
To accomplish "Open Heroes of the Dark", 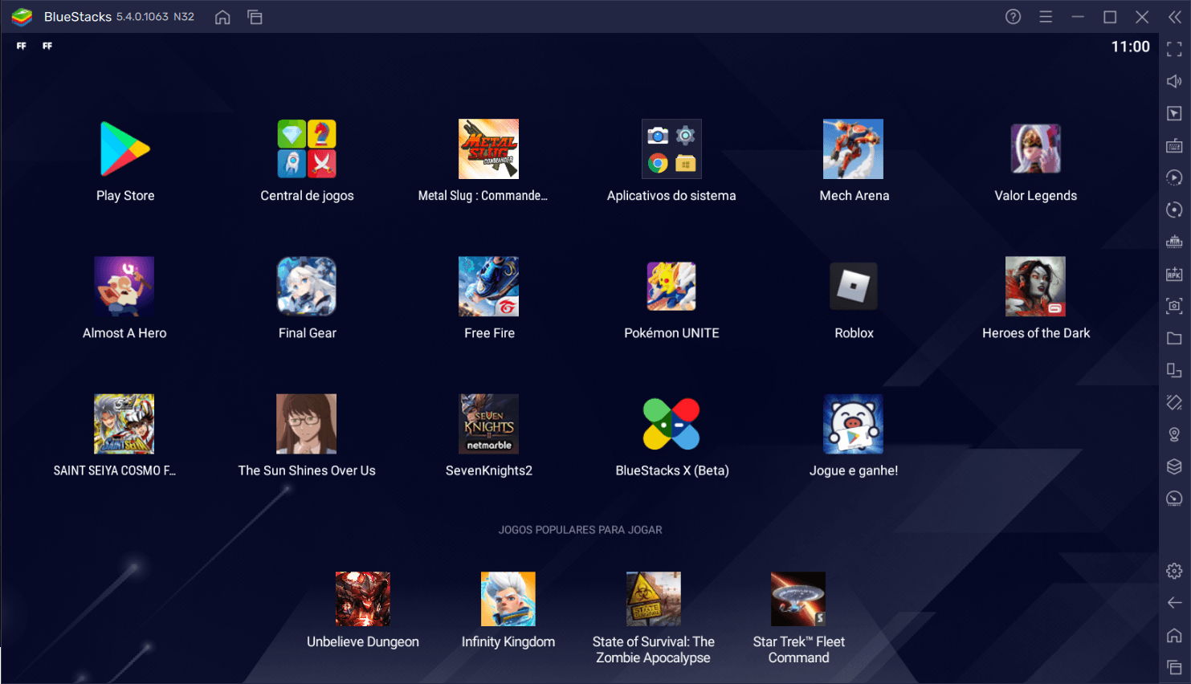I will [x=1036, y=287].
